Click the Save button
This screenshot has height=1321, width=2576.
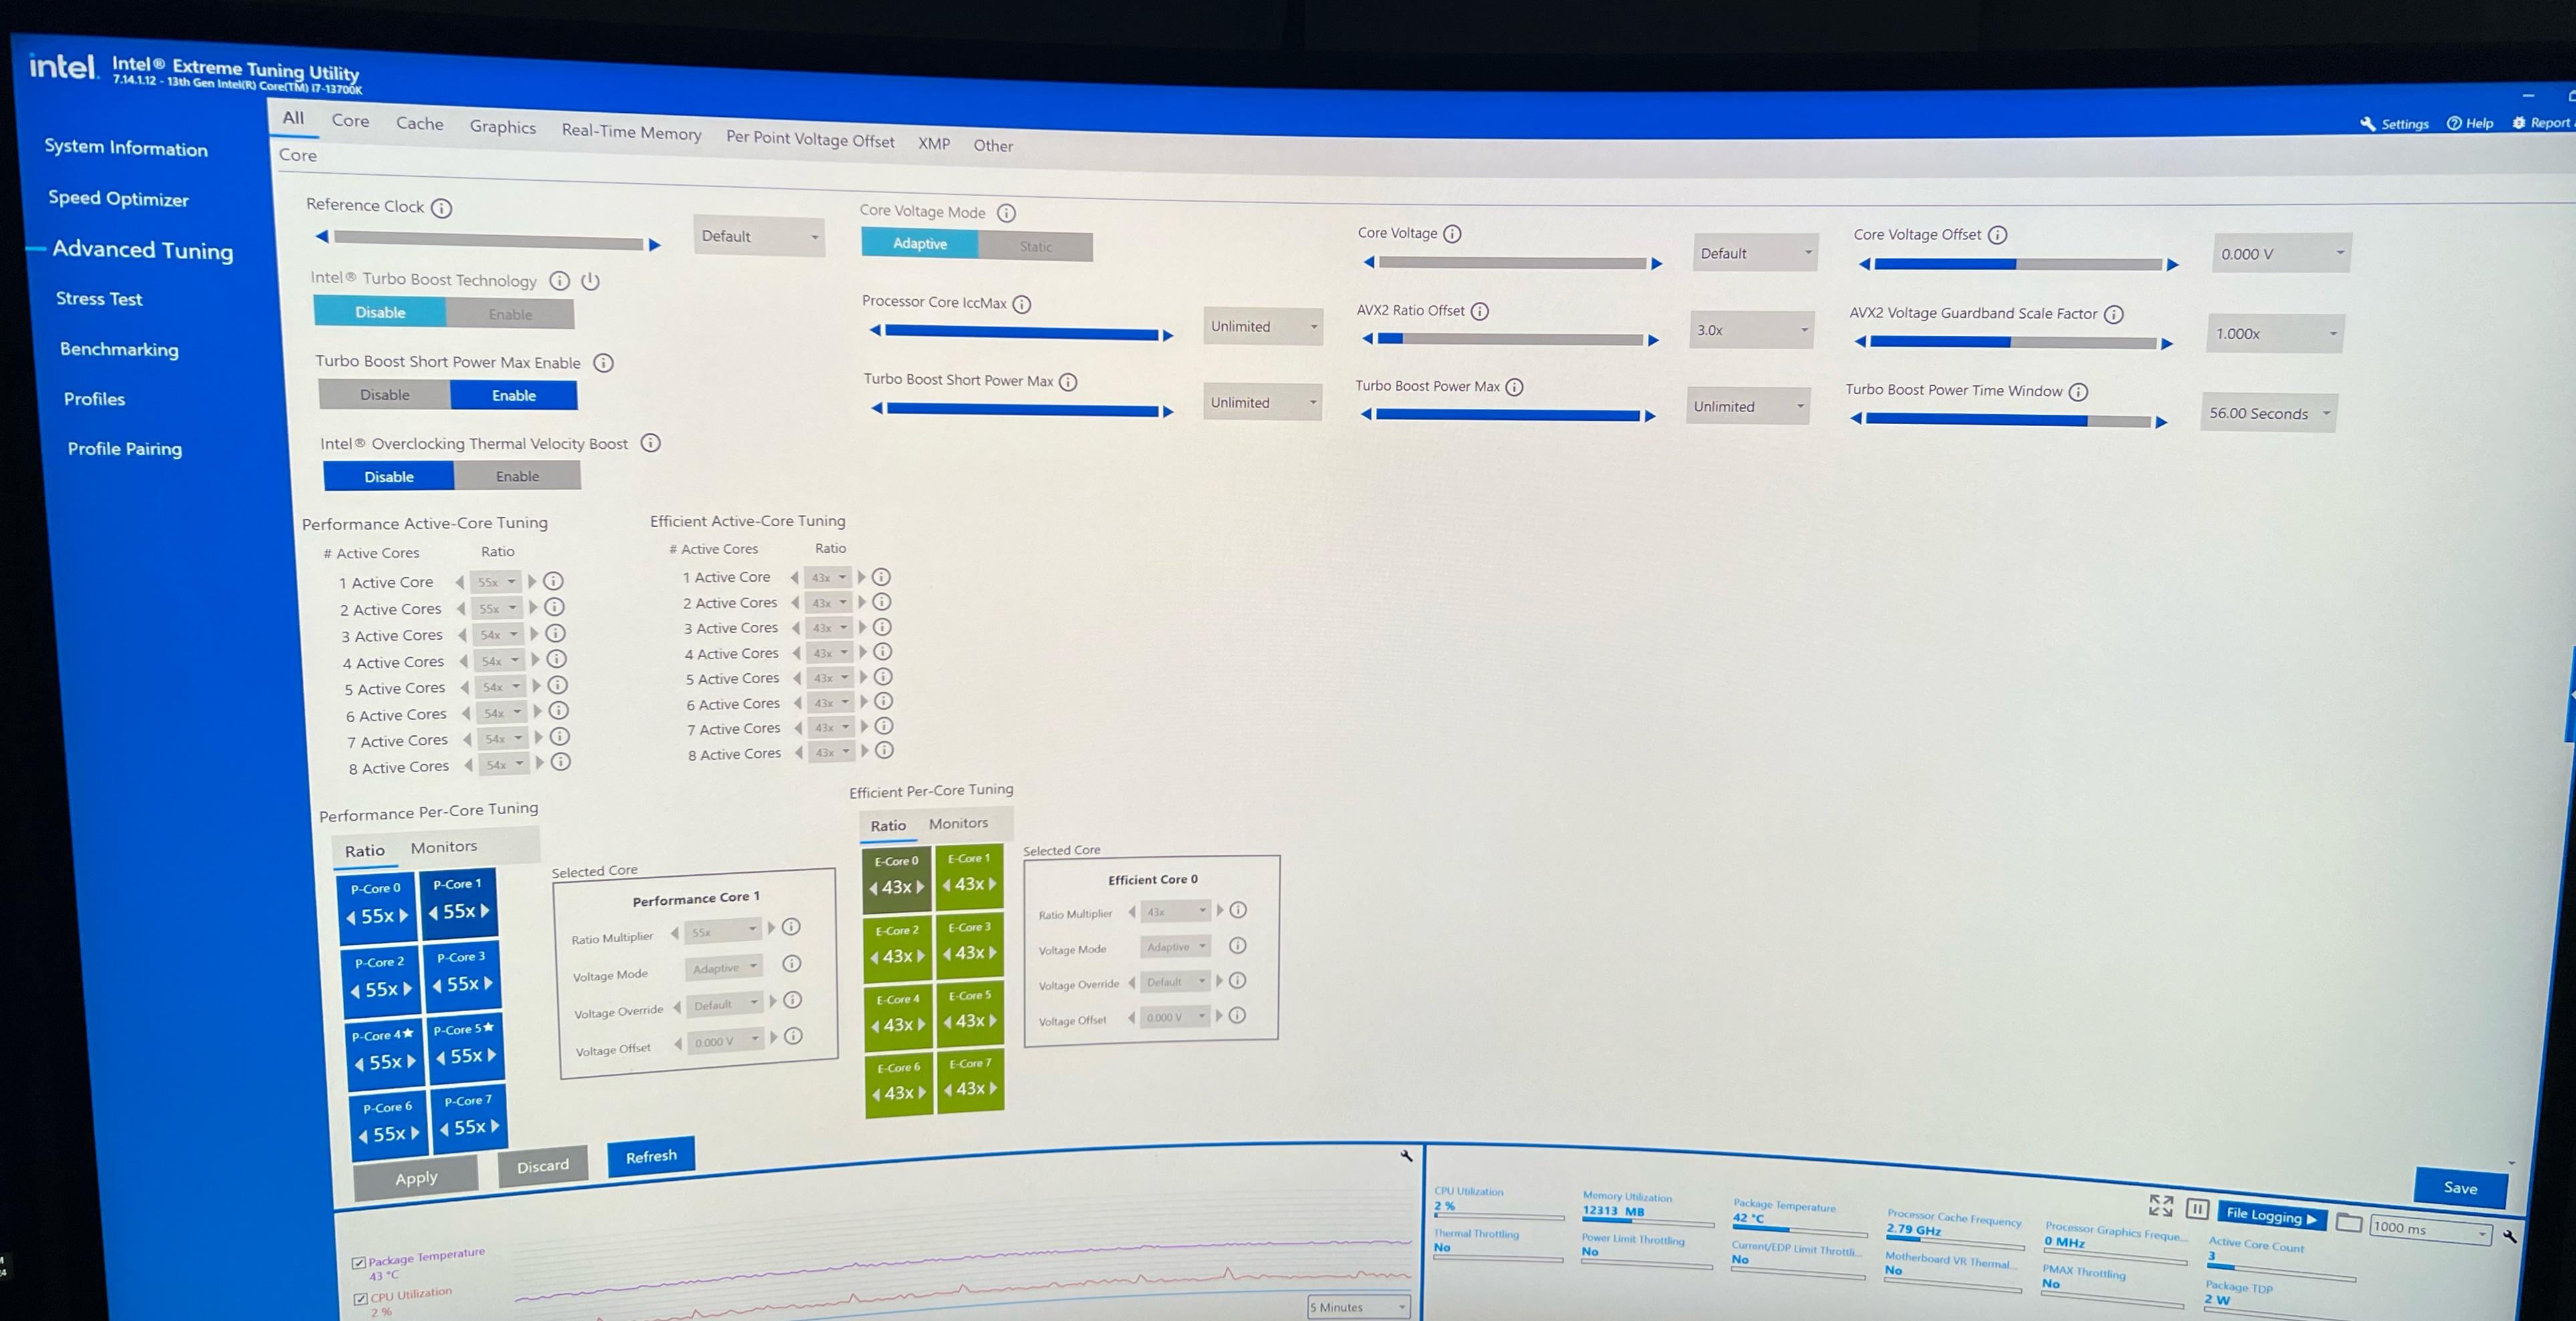click(2460, 1187)
